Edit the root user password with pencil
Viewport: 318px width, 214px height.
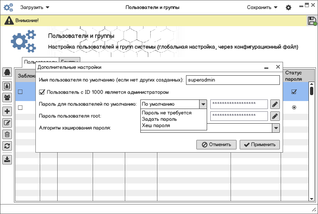(x=275, y=116)
